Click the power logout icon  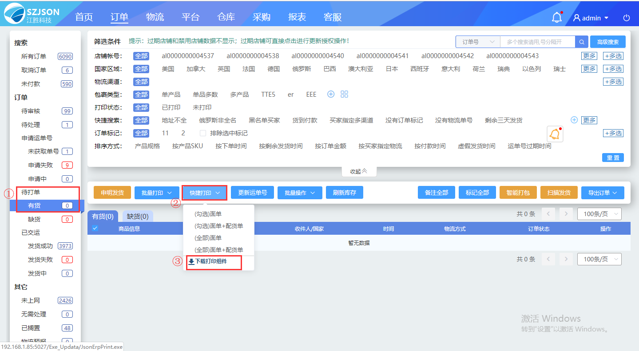point(627,18)
